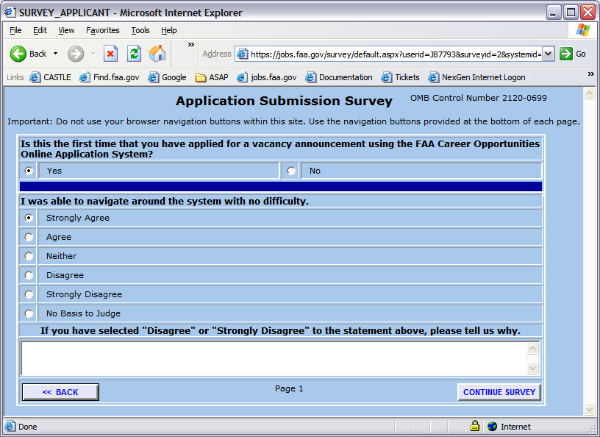Expand hidden toolbar buttons chevron
Image resolution: width=600 pixels, height=437 pixels.
pos(191,45)
